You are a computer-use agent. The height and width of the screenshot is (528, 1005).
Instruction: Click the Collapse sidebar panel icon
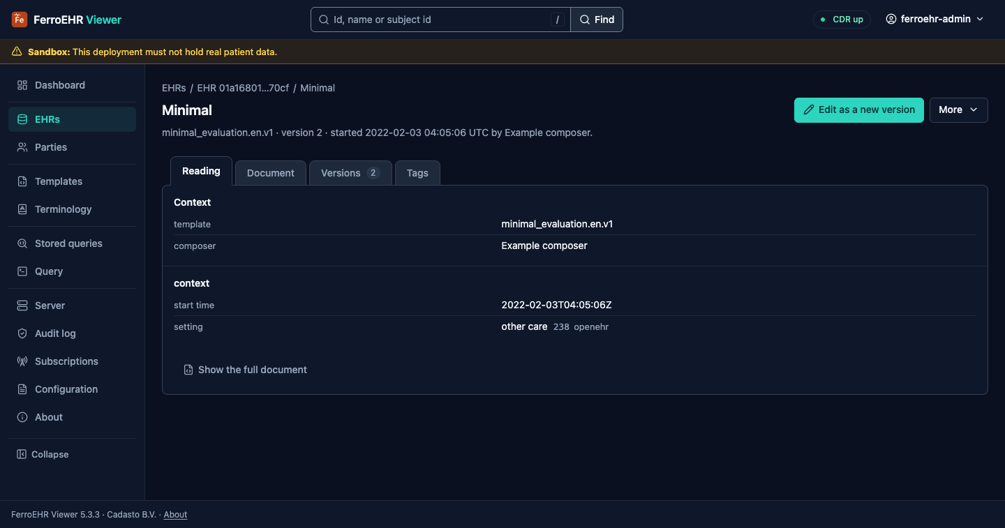(22, 454)
